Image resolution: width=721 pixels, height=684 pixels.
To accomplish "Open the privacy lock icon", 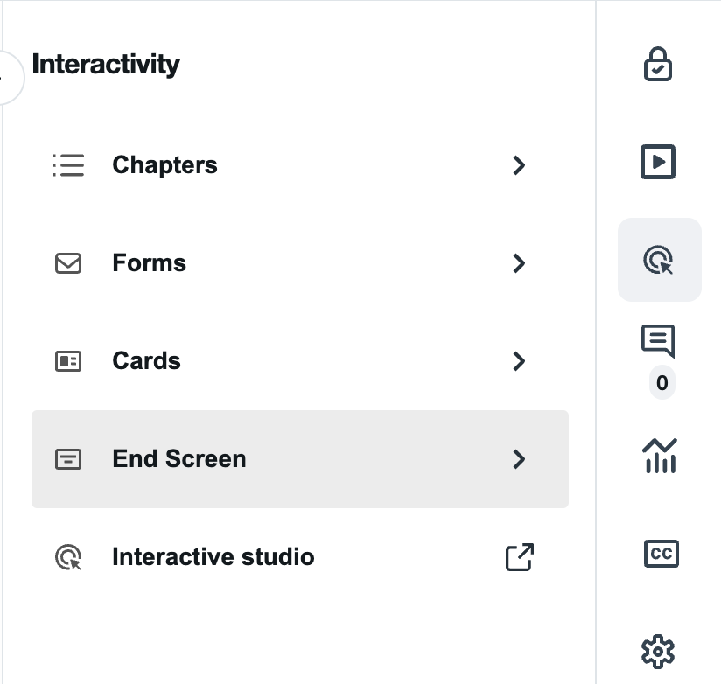I will 660,64.
